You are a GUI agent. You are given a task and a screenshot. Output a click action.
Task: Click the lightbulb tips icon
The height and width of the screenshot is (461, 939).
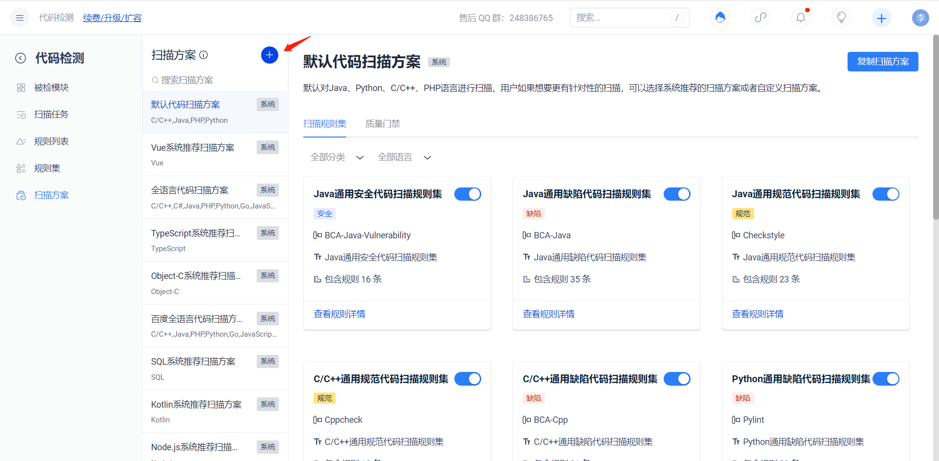[x=841, y=18]
